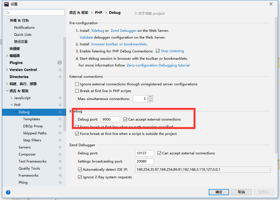The image size is (280, 200).
Task: Open the help question mark icon
Action: (x=8, y=192)
